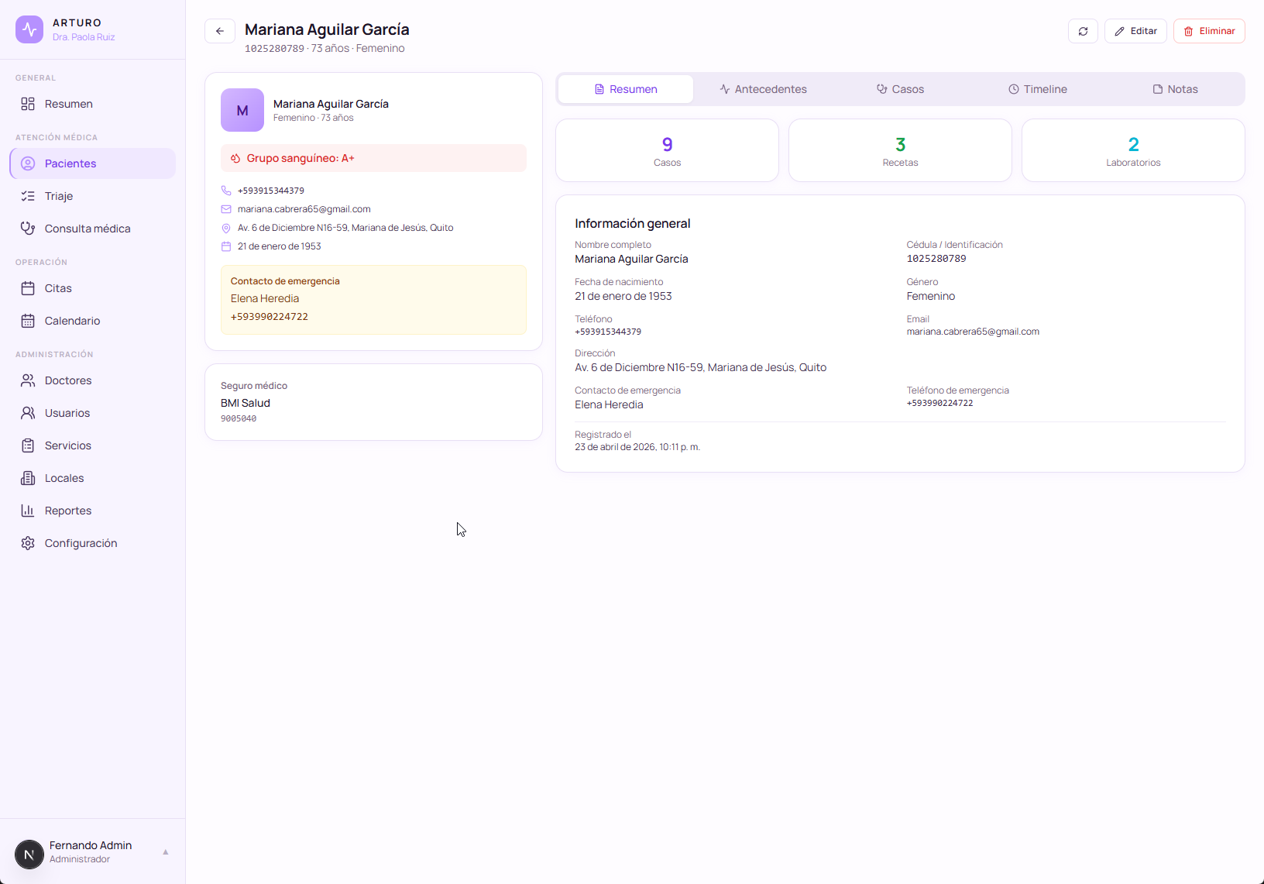The width and height of the screenshot is (1264, 884).
Task: Go to Calendario in sidebar
Action: [x=72, y=321]
